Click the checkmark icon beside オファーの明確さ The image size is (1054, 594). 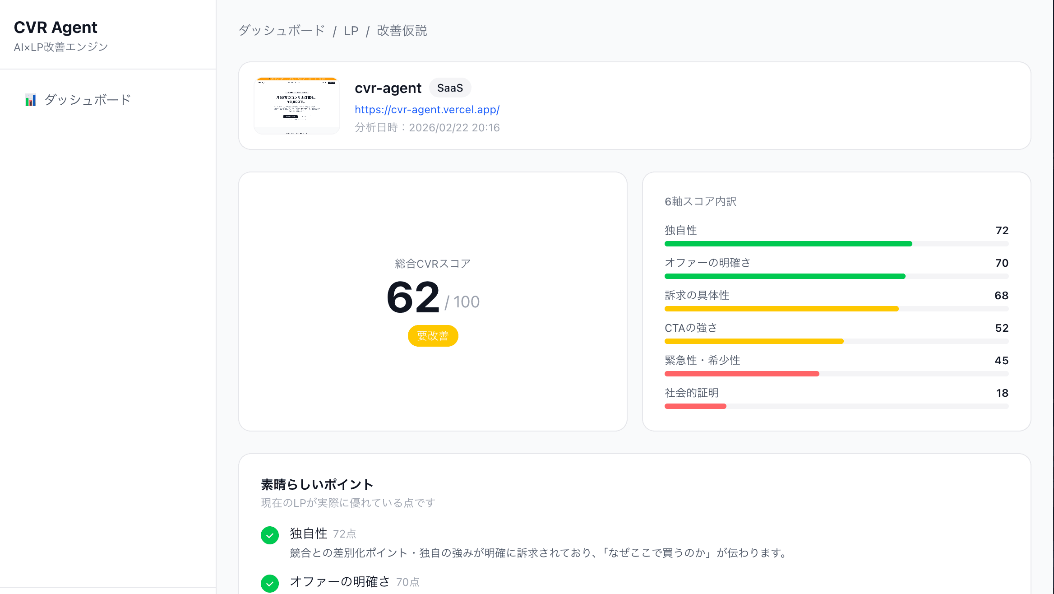tap(270, 584)
